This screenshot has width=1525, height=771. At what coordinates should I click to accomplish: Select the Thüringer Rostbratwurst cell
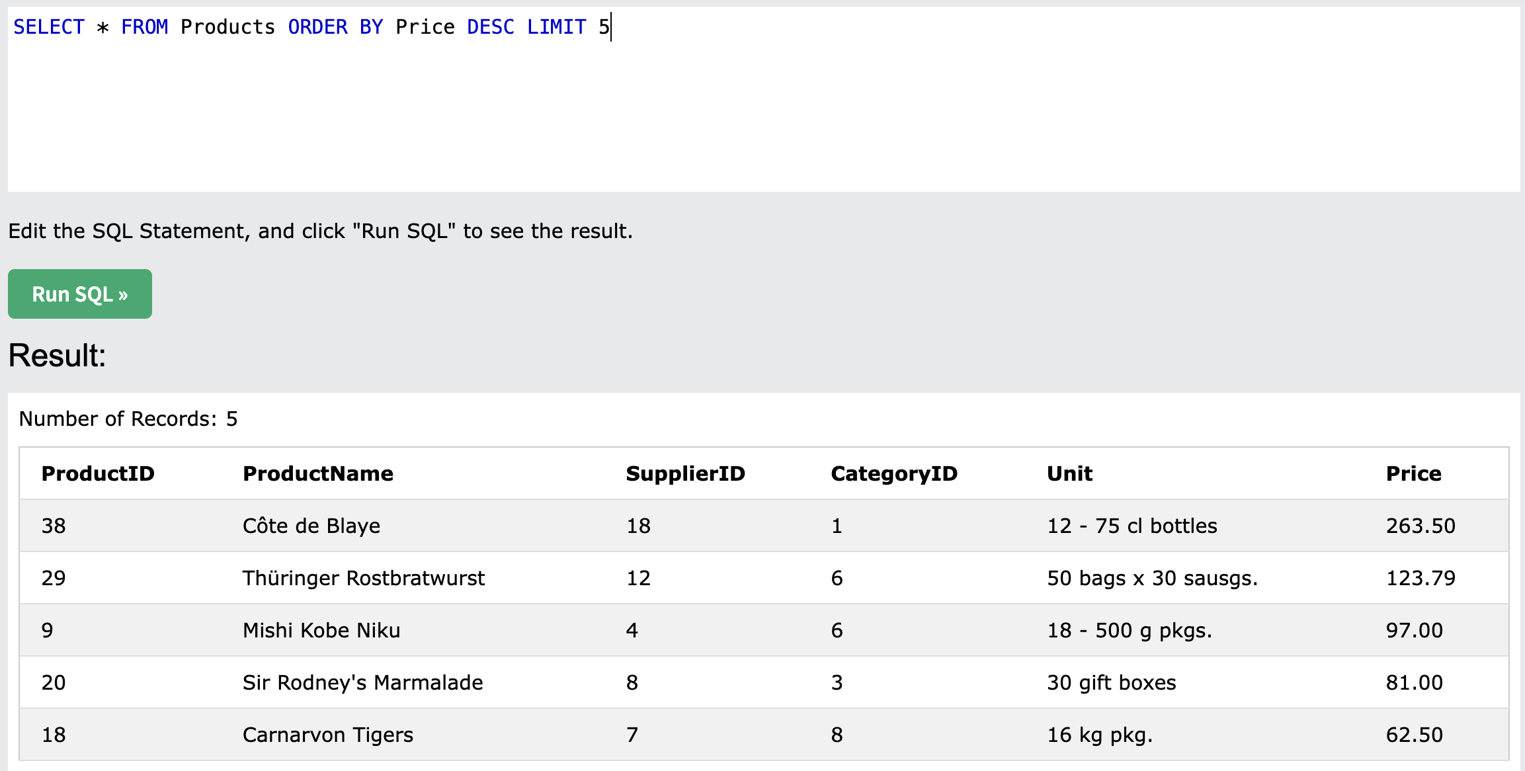[364, 578]
